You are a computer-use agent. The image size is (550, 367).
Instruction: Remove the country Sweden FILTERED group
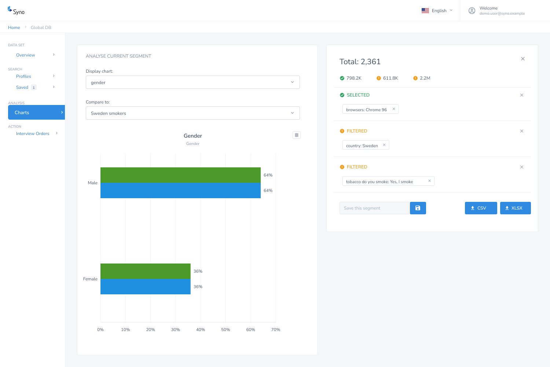point(522,131)
